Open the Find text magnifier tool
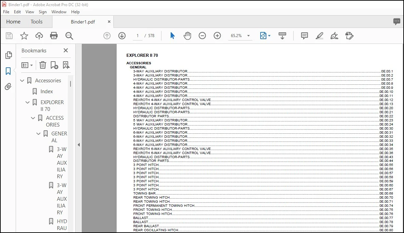This screenshot has height=233, width=404. click(x=69, y=36)
